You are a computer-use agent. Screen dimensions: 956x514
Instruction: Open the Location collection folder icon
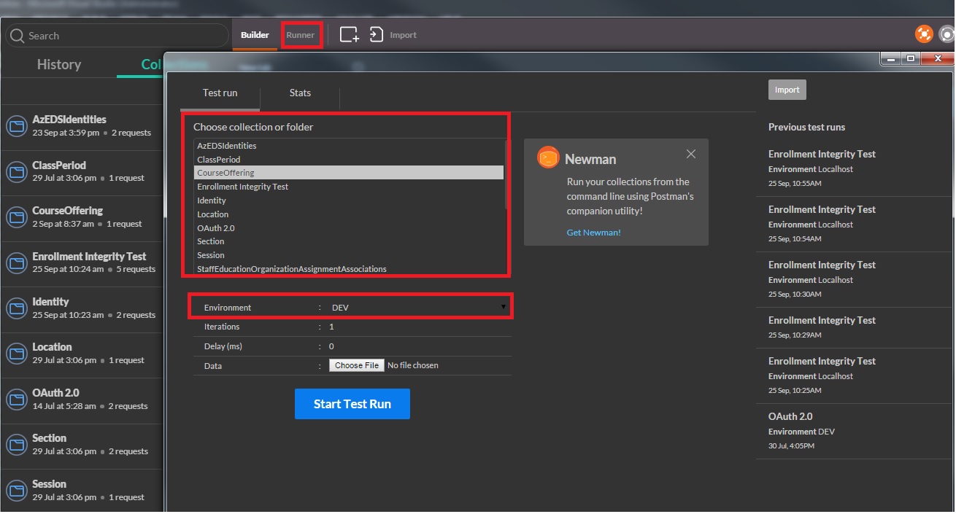click(16, 354)
